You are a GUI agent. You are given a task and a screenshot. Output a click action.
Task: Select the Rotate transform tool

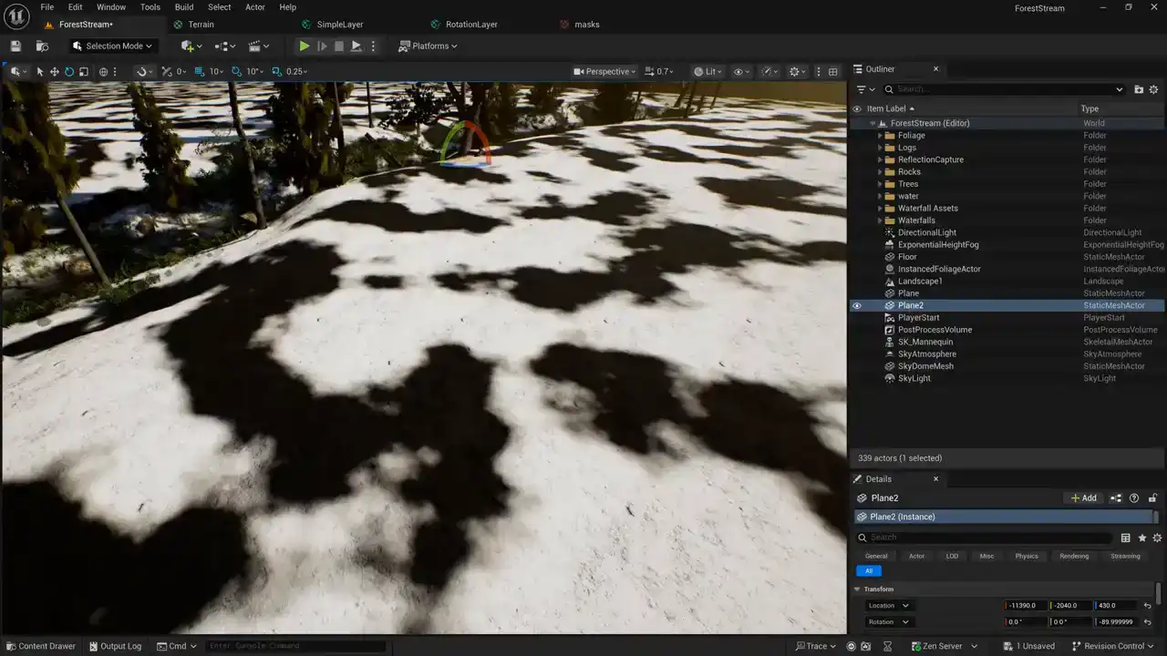pos(68,71)
